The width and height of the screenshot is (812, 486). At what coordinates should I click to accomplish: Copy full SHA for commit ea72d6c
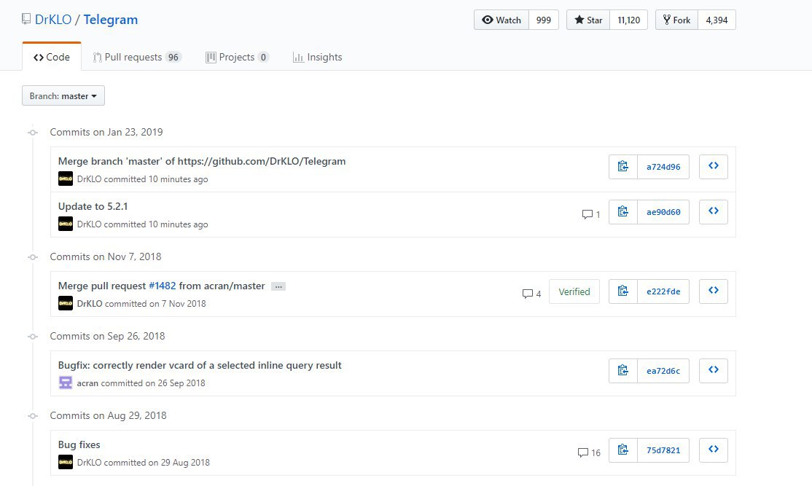(x=623, y=371)
